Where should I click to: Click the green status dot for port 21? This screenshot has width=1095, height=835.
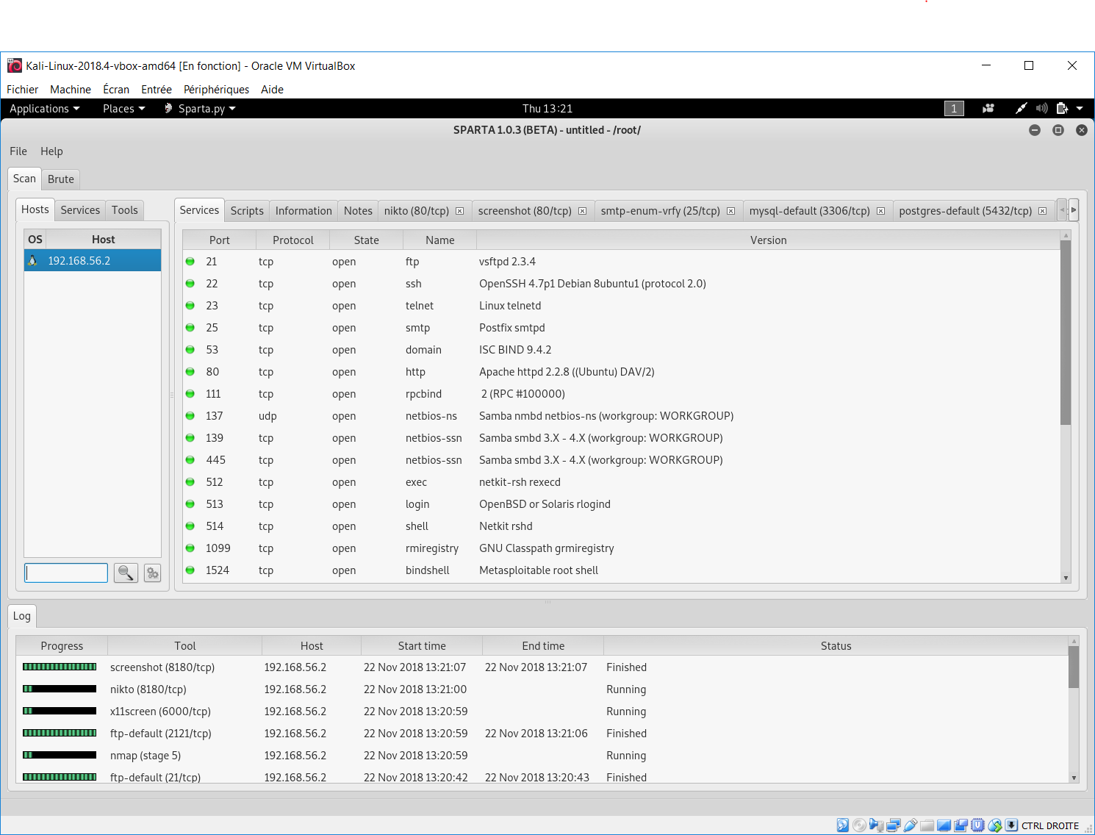pos(190,262)
